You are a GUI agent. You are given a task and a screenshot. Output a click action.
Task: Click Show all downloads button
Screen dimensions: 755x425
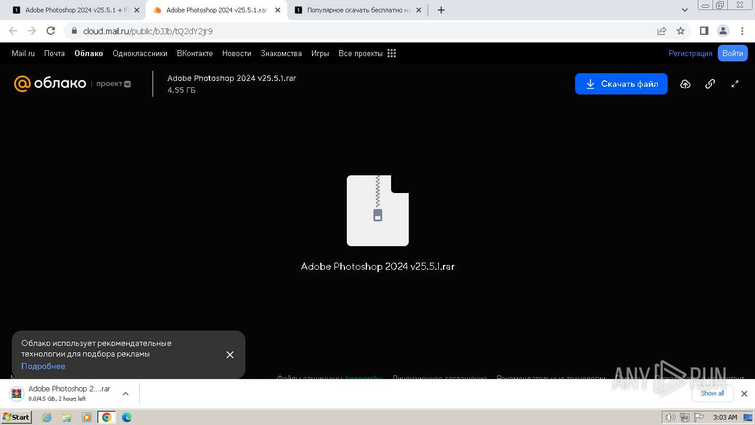click(x=712, y=393)
